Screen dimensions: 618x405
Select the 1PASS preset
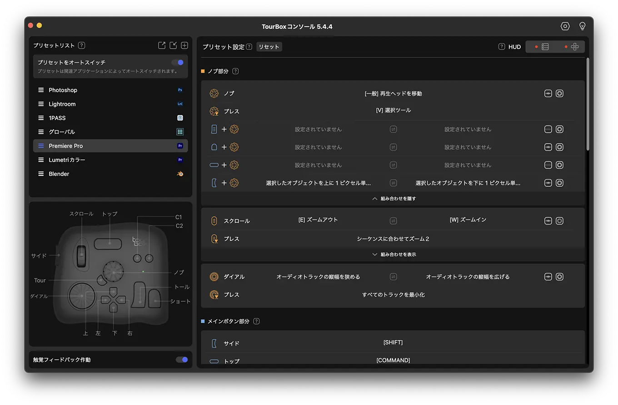click(110, 118)
